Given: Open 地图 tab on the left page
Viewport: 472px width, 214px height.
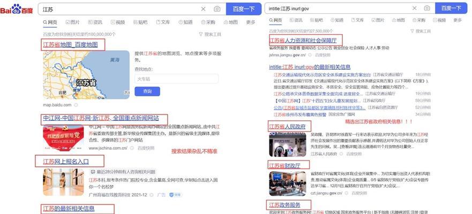Looking at the screenshot, I should click(230, 22).
